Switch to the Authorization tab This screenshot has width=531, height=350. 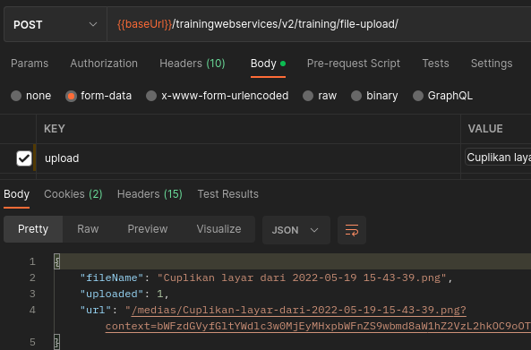pyautogui.click(x=104, y=64)
